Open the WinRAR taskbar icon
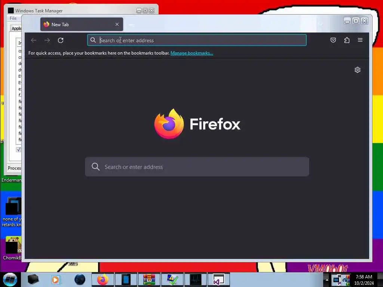Screen dimensions: 383x287 149,280
